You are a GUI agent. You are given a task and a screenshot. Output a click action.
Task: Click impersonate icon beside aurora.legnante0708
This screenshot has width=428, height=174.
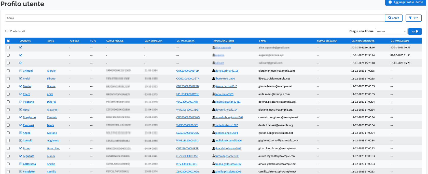(x=214, y=156)
